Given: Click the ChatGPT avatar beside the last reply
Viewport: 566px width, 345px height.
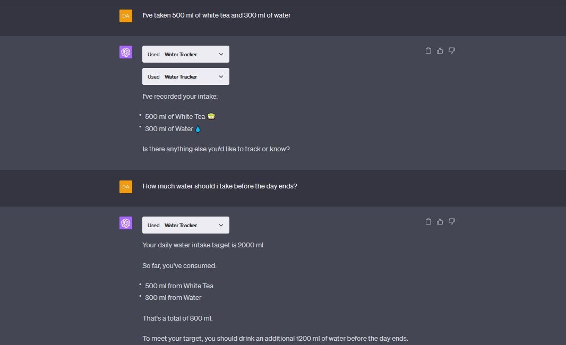Looking at the screenshot, I should [126, 222].
